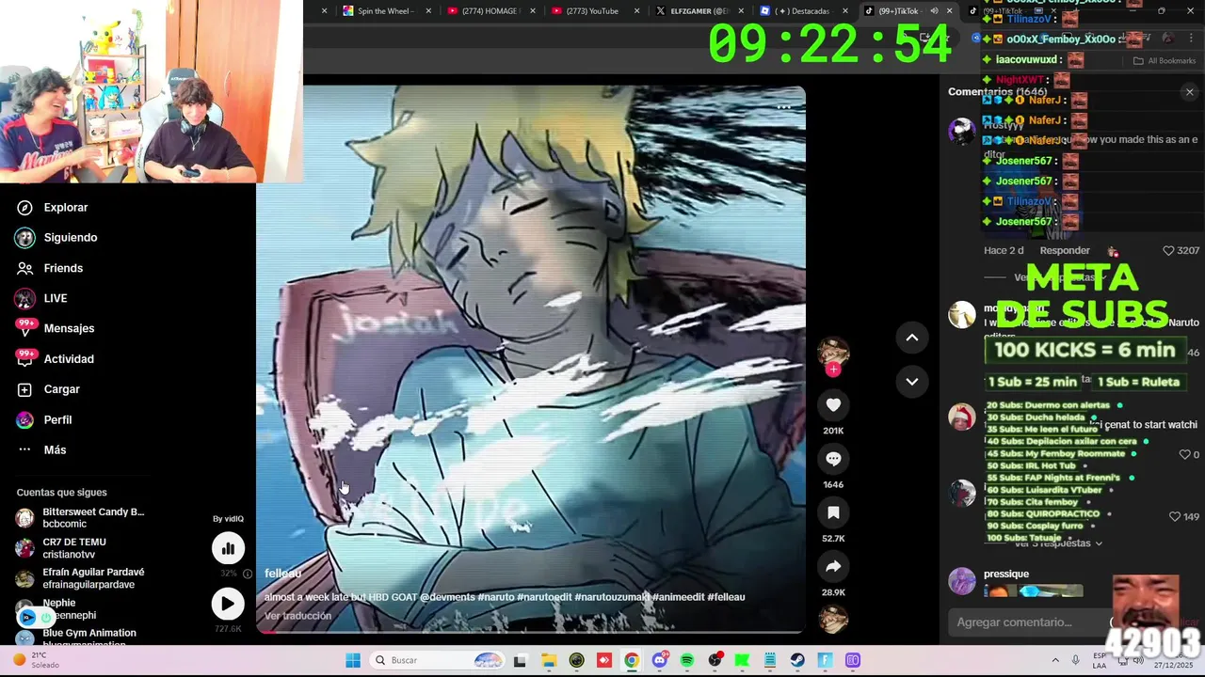This screenshot has width=1205, height=677.
Task: Click the taskbar Buscar search box
Action: (439, 660)
